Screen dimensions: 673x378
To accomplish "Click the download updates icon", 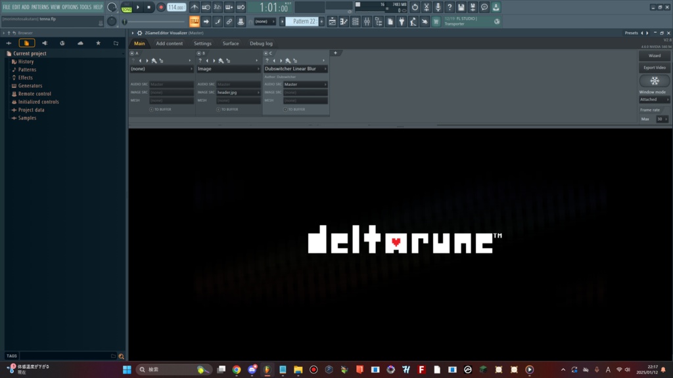I will point(496,7).
